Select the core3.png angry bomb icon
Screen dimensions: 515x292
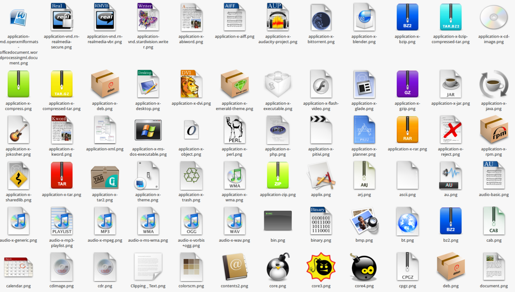321,267
